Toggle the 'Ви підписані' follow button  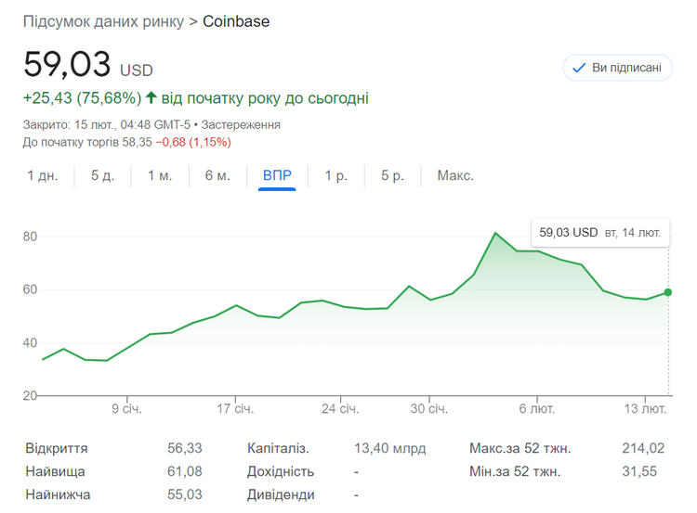[618, 68]
